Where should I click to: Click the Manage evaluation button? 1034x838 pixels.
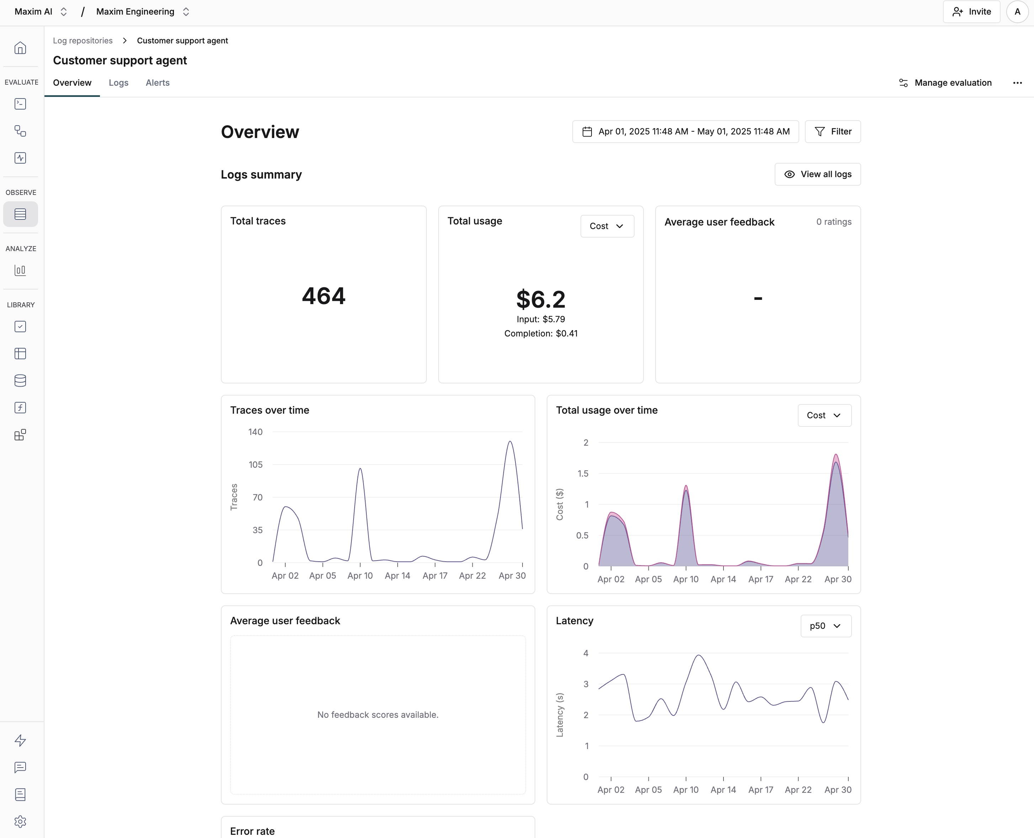(x=945, y=83)
